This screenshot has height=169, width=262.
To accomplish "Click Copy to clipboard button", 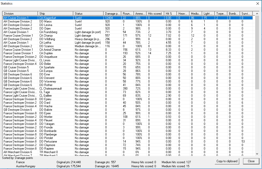I will 227,161.
